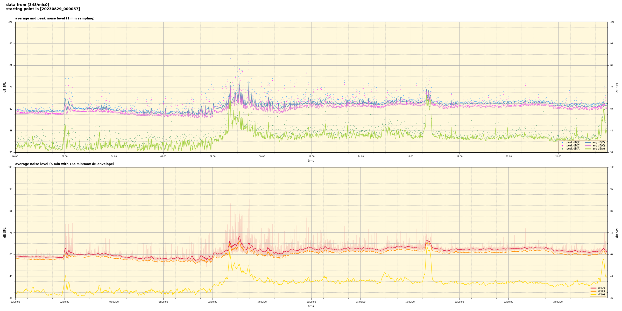622x311 pixels.
Task: Click the peak dB(Z) blue legend marker
Action: click(x=562, y=143)
